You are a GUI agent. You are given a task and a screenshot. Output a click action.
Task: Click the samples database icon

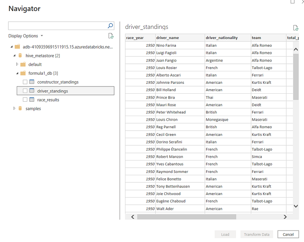click(20, 108)
